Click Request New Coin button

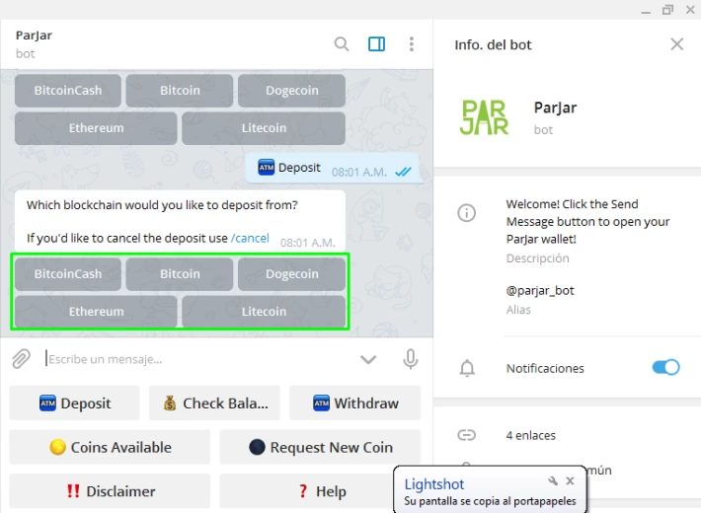[320, 447]
